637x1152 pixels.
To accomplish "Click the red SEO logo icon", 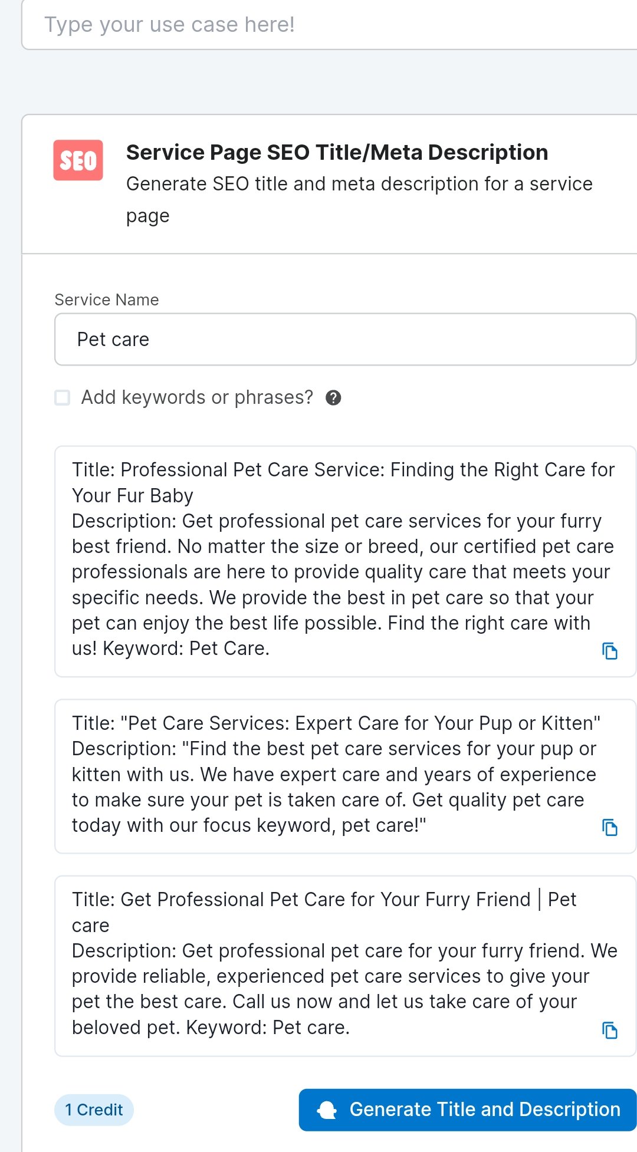I will click(x=78, y=160).
